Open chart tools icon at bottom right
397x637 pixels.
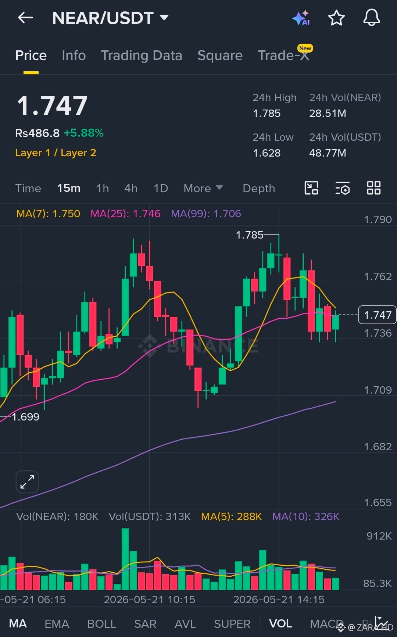point(382,623)
